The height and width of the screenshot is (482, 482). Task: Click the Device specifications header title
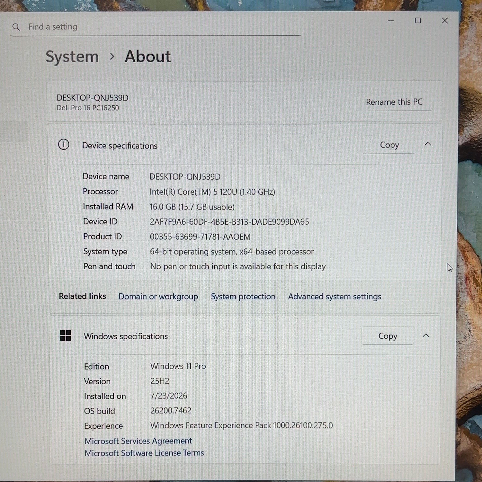pos(120,146)
